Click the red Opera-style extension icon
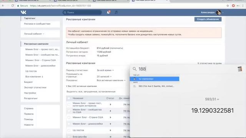This screenshot has height=138, width=246. pos(233,6)
